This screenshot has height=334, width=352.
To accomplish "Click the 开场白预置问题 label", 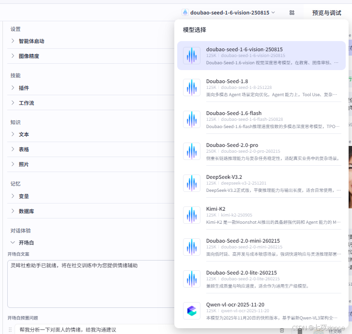I will coord(23,318).
